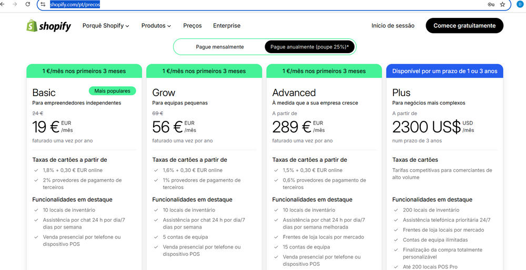This screenshot has height=270, width=526.
Task: Select Pague anualmente (poupe 25%) option
Action: coord(309,47)
